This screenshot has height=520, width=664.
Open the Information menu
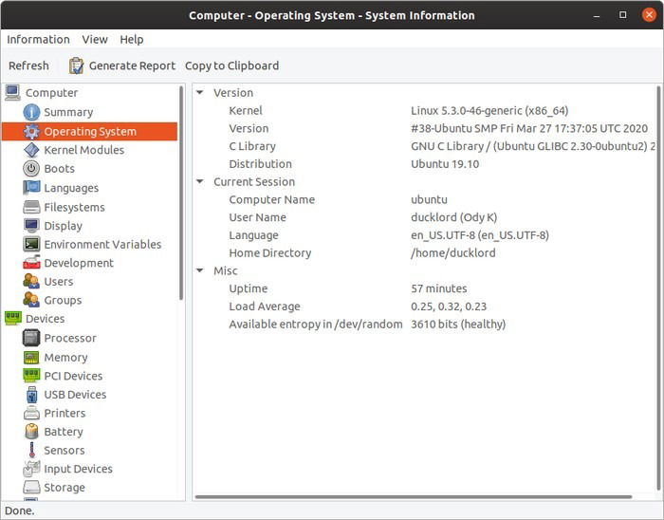[38, 39]
